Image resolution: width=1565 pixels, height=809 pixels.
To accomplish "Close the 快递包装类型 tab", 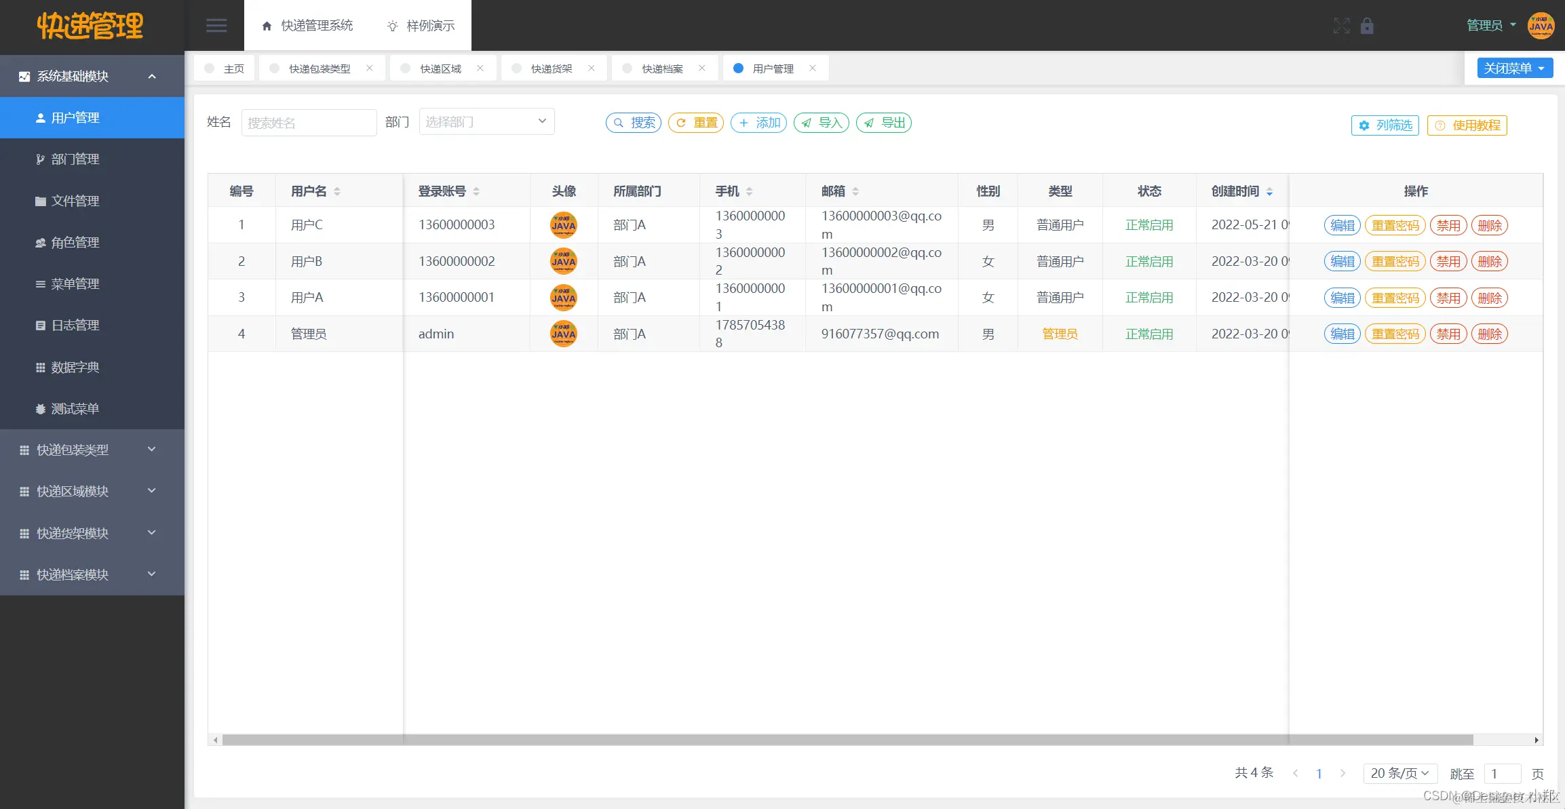I will (x=370, y=68).
